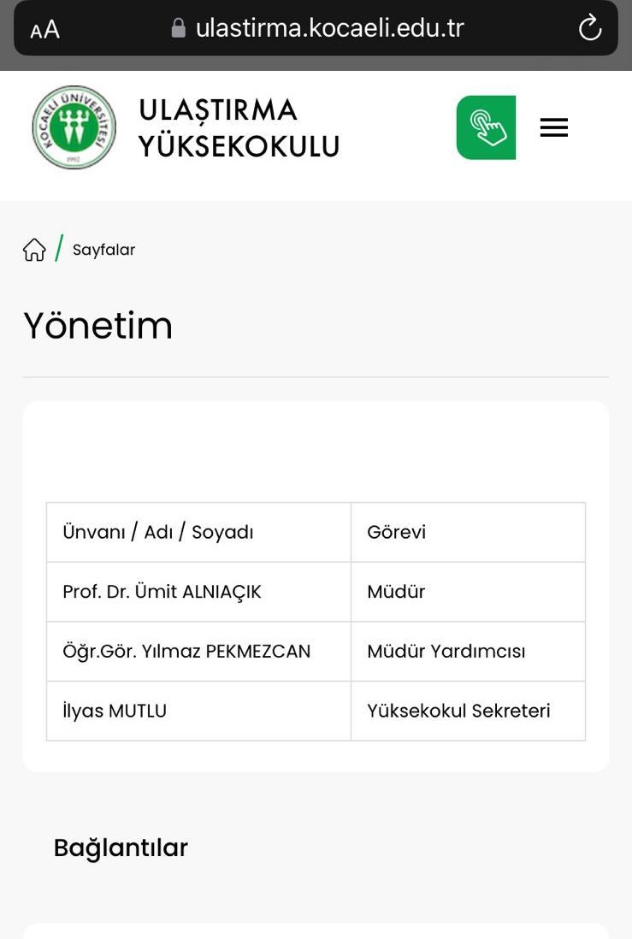Go to the home page icon
The height and width of the screenshot is (939, 632).
coord(34,250)
